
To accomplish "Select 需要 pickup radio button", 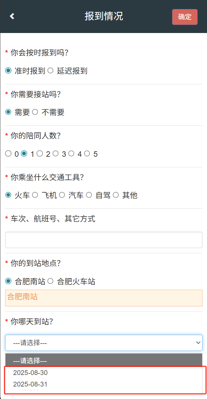I will click(8, 112).
